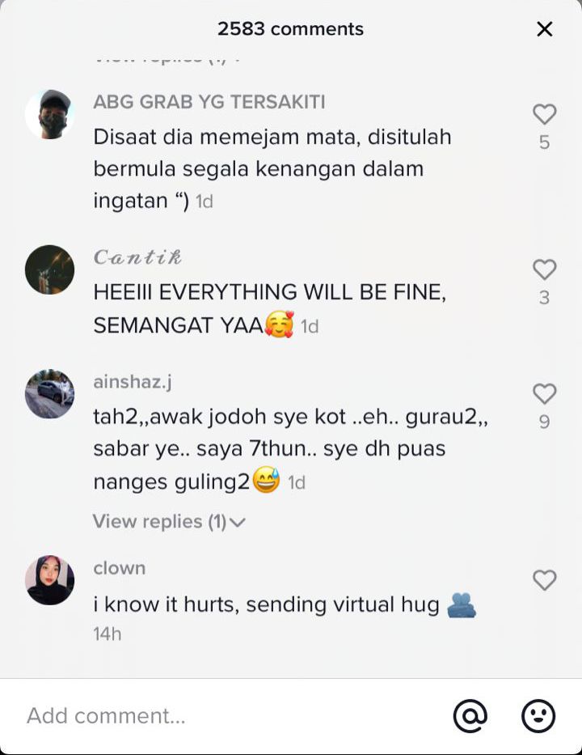Open Cantik's profile avatar
Image resolution: width=582 pixels, height=755 pixels.
[x=49, y=269]
